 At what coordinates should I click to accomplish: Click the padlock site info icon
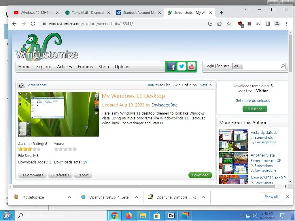pyautogui.click(x=44, y=24)
